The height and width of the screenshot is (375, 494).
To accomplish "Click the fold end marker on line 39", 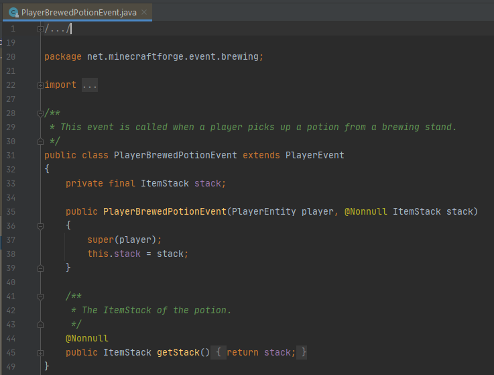I will tap(40, 268).
